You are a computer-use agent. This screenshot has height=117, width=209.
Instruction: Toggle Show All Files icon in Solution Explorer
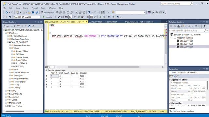196,26
